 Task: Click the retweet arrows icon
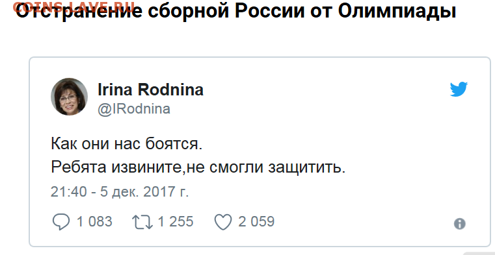pos(142,223)
